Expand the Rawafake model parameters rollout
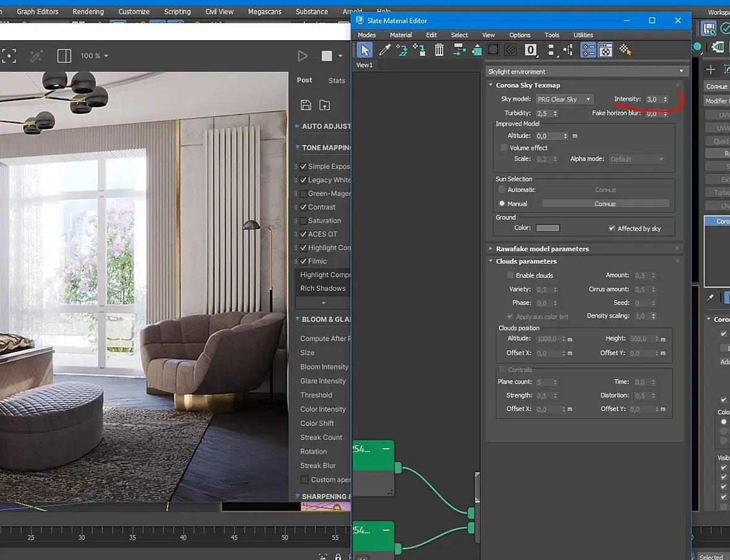730x560 pixels. click(542, 249)
